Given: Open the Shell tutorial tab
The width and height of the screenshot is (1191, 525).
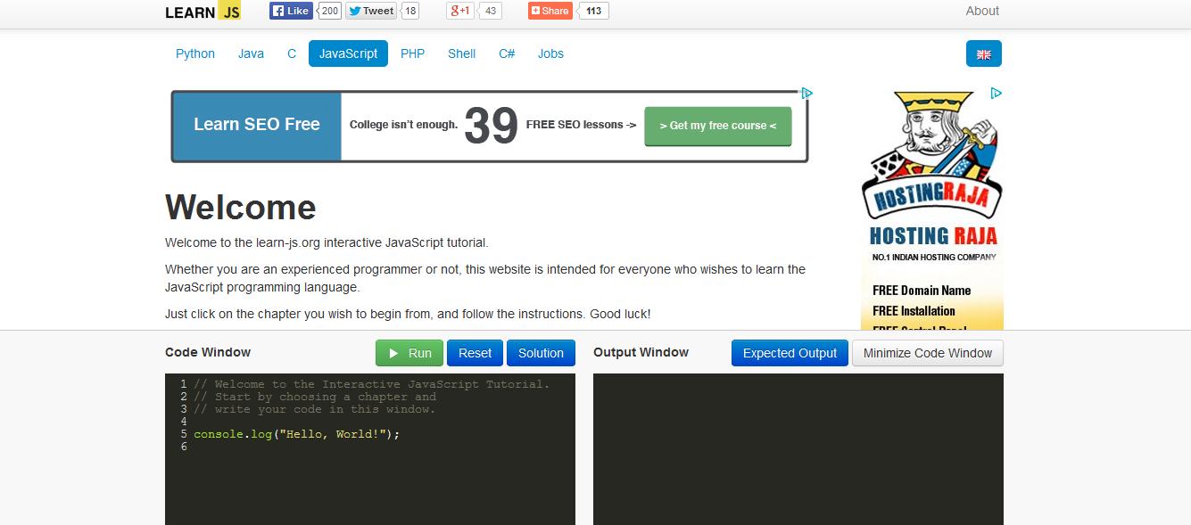Looking at the screenshot, I should (x=461, y=53).
